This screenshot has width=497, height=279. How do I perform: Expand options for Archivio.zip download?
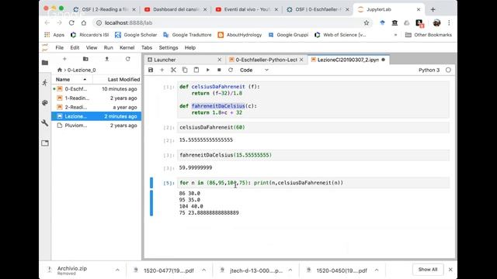pos(117,270)
